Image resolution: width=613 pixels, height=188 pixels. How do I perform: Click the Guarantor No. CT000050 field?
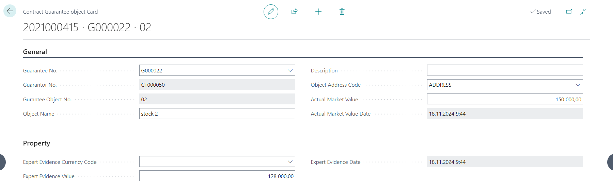pos(217,85)
